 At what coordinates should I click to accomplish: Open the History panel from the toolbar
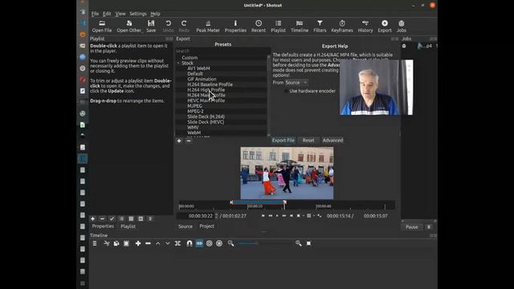tap(365, 26)
